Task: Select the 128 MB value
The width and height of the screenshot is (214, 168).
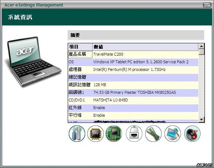Action: point(100,85)
